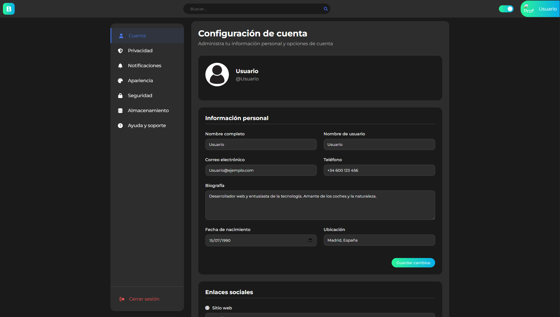The image size is (560, 317).
Task: Click the Sitio web globe icon
Action: [207, 308]
